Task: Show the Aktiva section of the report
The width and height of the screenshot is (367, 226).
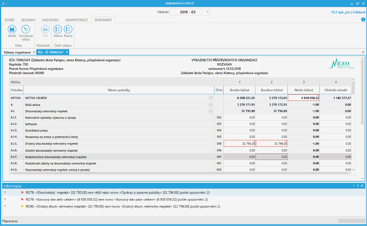Action: pyautogui.click(x=58, y=30)
